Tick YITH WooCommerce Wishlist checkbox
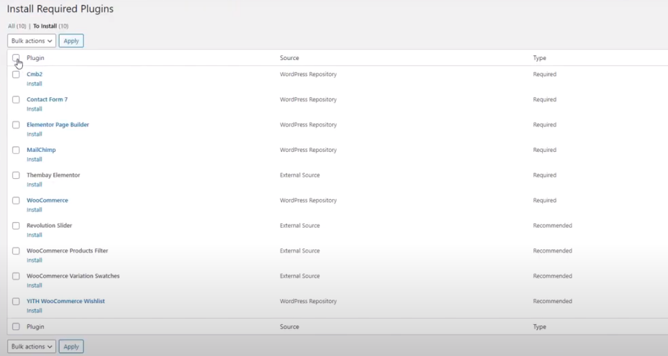The image size is (668, 356). [16, 301]
